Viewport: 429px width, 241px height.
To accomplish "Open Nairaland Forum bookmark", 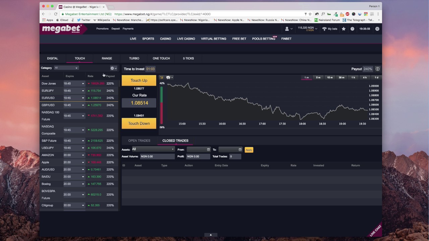I will pyautogui.click(x=327, y=20).
